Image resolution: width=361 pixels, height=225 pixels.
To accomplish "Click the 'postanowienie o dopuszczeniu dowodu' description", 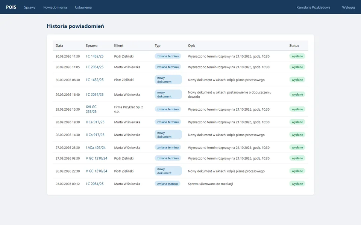I will click(229, 94).
